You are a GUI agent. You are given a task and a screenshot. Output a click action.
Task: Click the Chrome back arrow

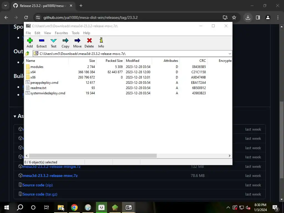(6, 17)
